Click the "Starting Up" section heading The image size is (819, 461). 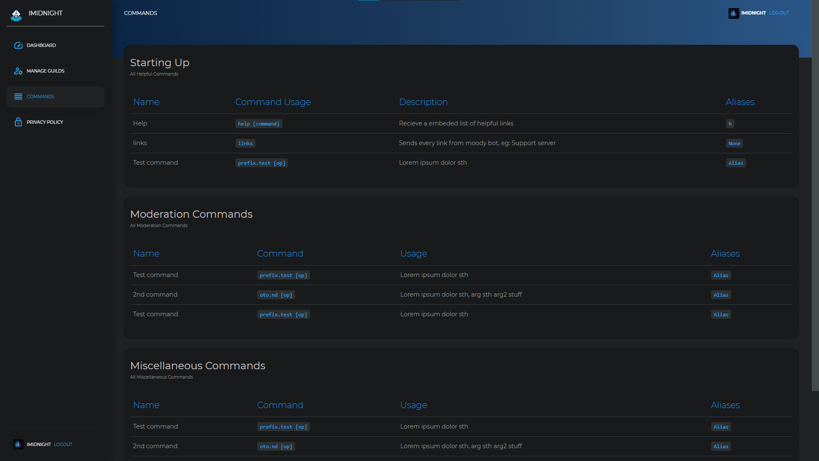click(160, 63)
